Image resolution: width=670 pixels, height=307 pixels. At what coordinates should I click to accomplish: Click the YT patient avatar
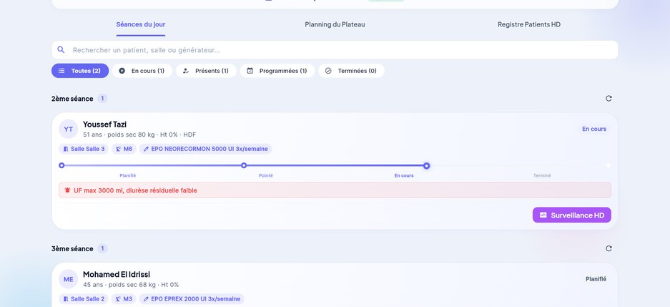(x=69, y=129)
